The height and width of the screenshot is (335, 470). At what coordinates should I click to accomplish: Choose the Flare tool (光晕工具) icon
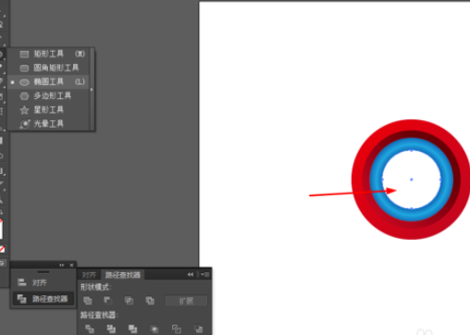pos(25,124)
